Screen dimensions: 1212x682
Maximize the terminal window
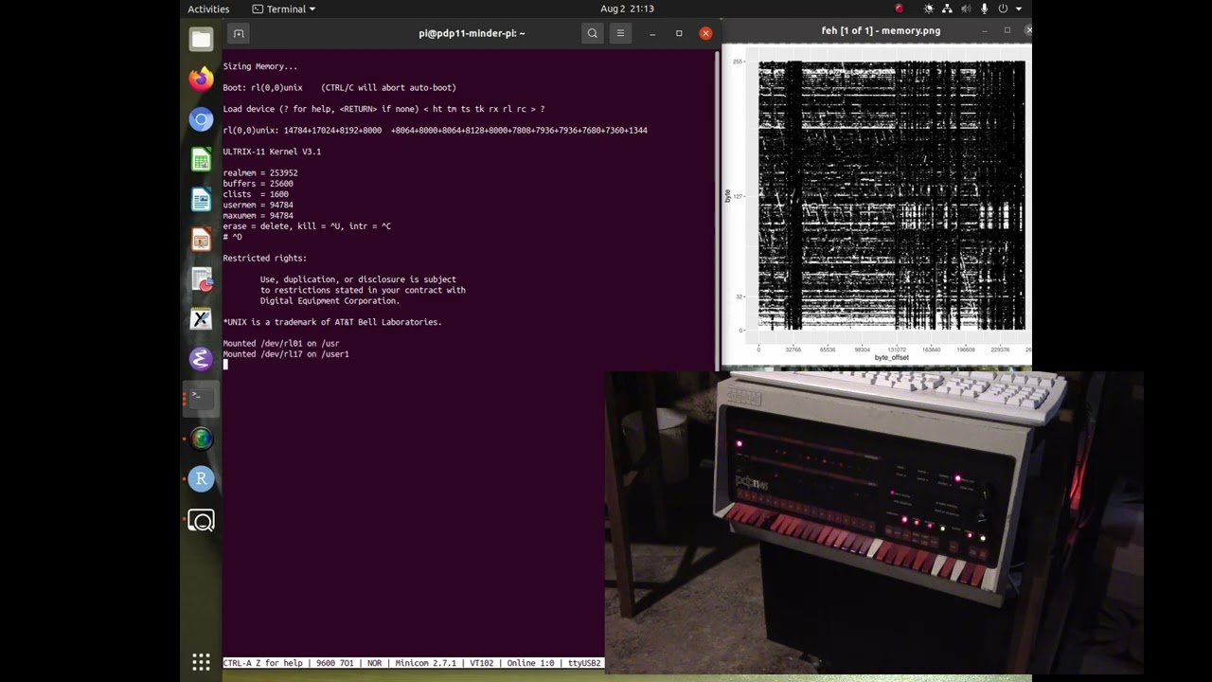click(679, 33)
